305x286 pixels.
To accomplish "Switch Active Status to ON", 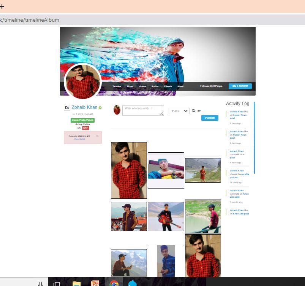I will pyautogui.click(x=79, y=128).
